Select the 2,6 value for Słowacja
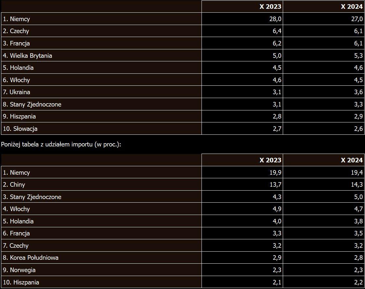 pos(358,129)
